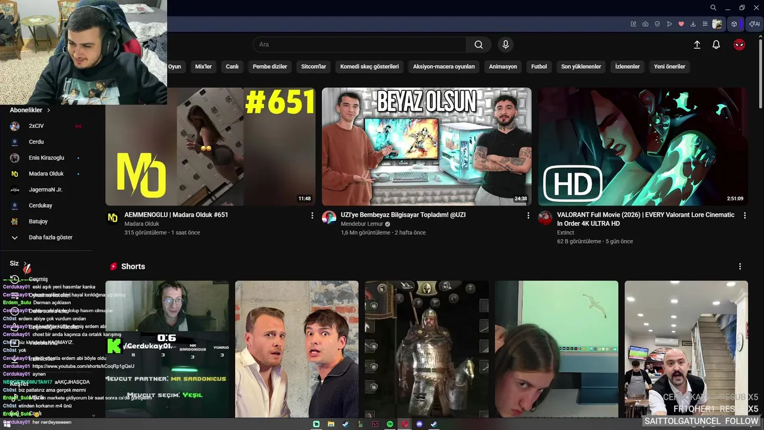
Task: Play the BEYAZ OLSUN video thumbnail
Action: point(427,147)
